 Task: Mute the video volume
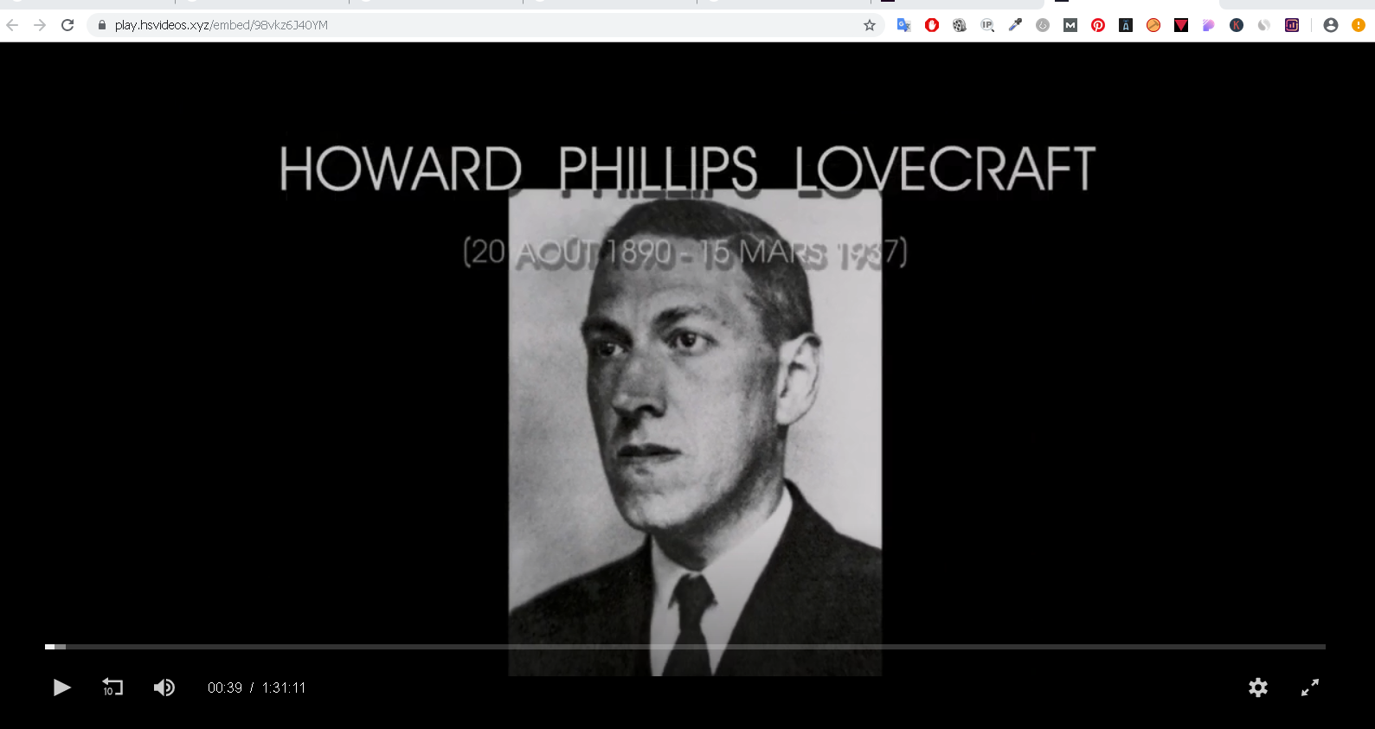coord(164,687)
